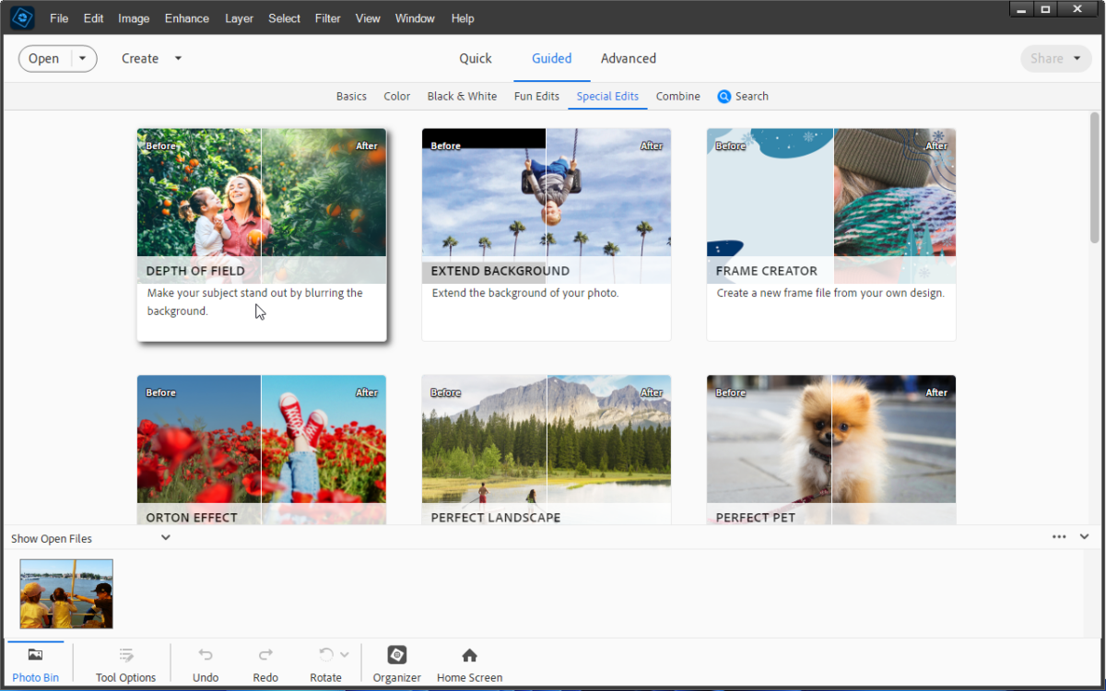This screenshot has height=691, width=1106.
Task: Return to the Home Screen
Action: (x=468, y=662)
